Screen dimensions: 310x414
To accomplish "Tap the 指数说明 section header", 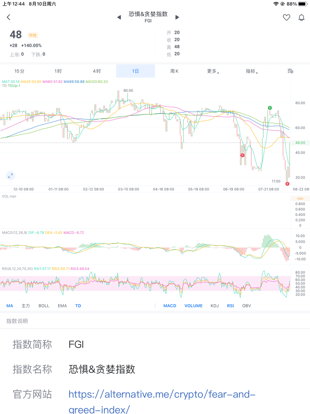I will click(x=17, y=321).
